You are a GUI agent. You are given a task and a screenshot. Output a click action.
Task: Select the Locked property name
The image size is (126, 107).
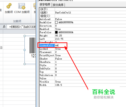44,49
